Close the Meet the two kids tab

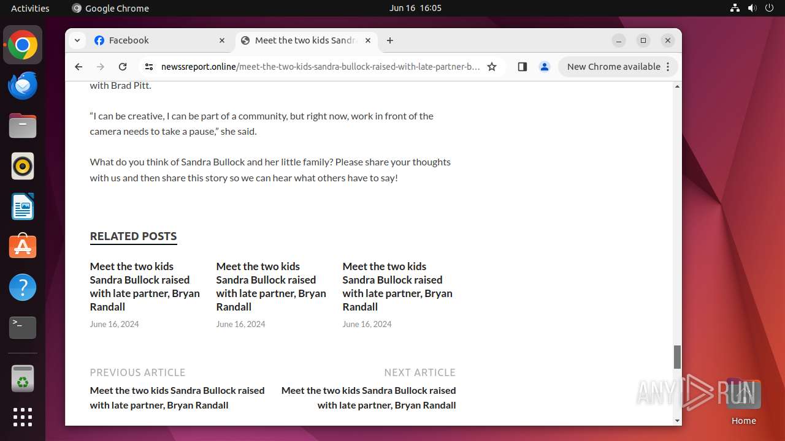(x=368, y=40)
